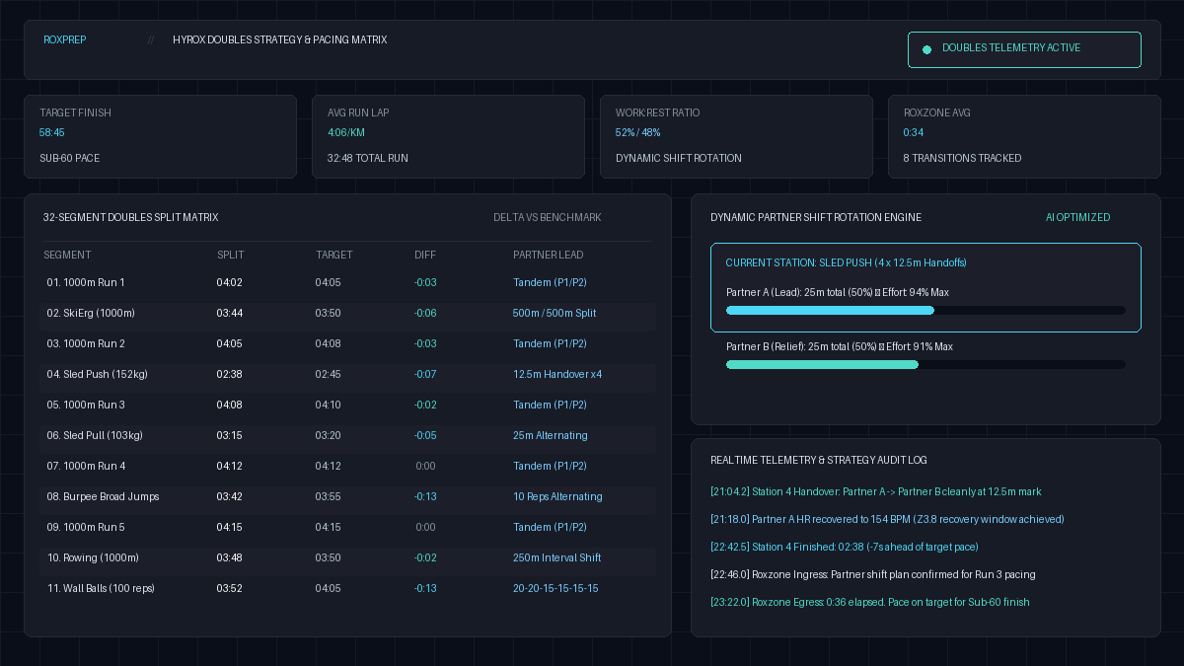This screenshot has width=1184, height=666.
Task: Click the 32-Segment Doubles Split Matrix title
Action: click(131, 217)
